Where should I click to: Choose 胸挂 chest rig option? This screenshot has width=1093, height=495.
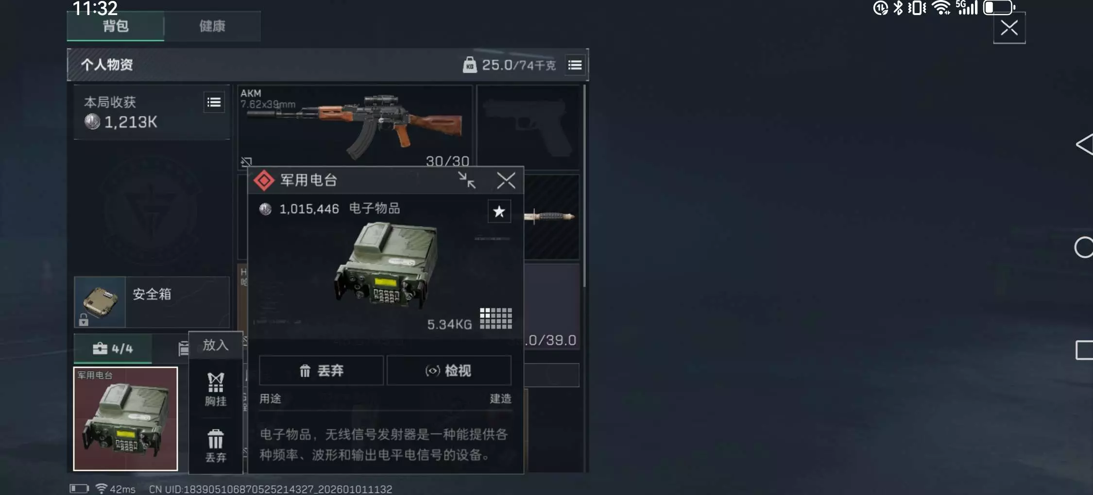click(216, 389)
